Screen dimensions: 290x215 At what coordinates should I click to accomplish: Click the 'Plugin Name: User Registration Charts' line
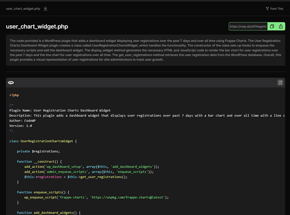click(60, 111)
